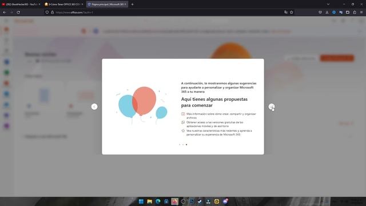Reload the current page
This screenshot has width=366, height=206.
(18, 12)
